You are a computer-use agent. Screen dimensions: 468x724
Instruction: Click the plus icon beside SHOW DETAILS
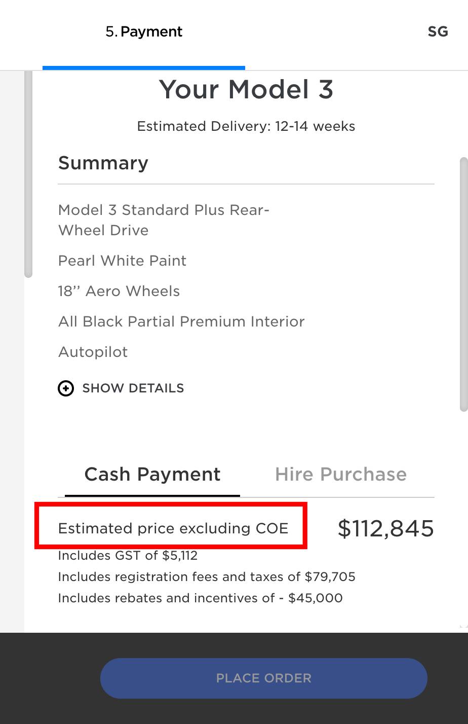pyautogui.click(x=65, y=388)
